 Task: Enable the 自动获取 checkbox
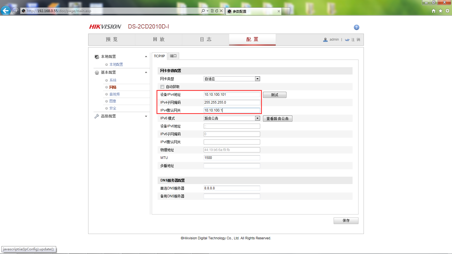(x=162, y=87)
